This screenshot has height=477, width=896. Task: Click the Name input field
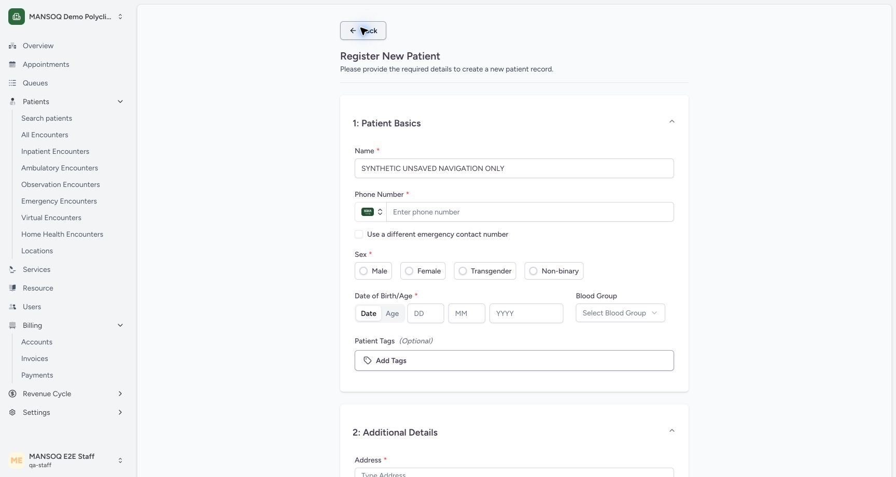click(514, 168)
